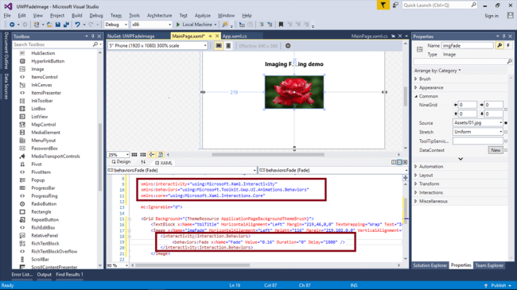Open the Team Explorer tab

(x=489, y=265)
